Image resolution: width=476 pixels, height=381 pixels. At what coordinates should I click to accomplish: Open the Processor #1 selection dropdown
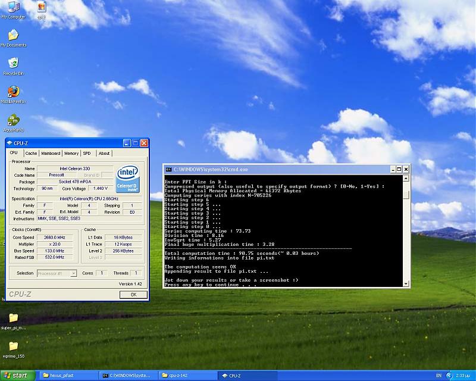[57, 273]
